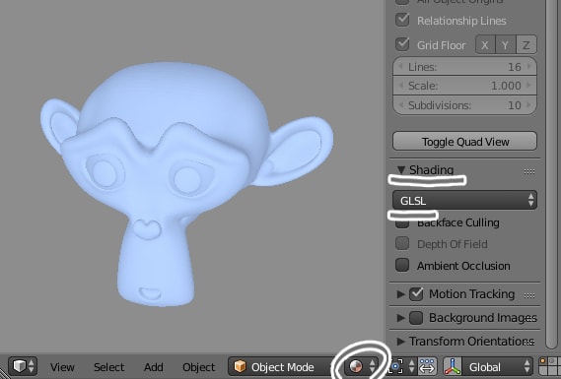Toggle the Y axis grid button
Viewport: 561px width, 379px height.
505,45
